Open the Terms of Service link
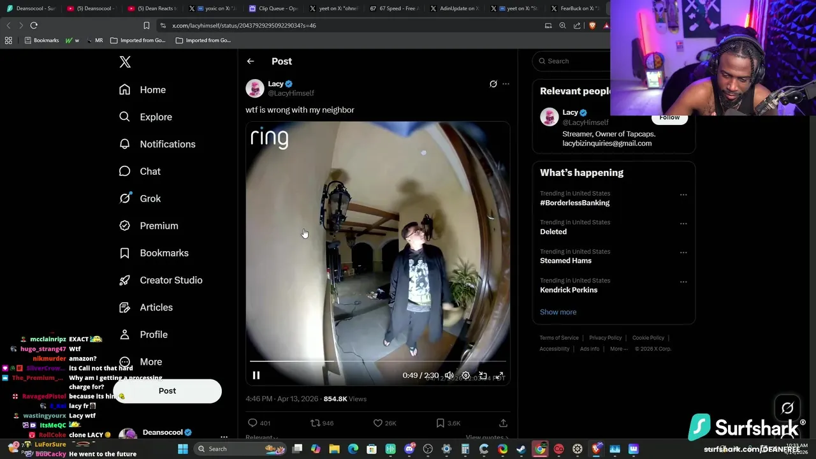Viewport: 816px width, 459px height. tap(559, 338)
